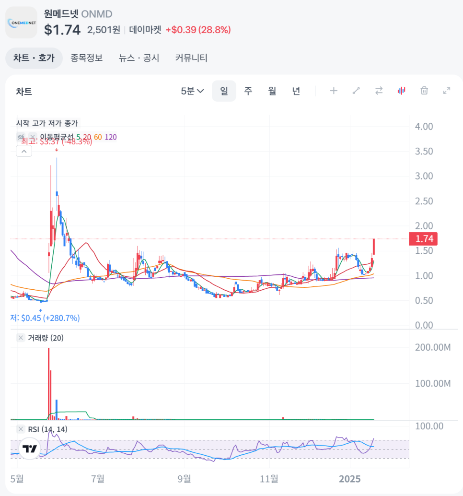This screenshot has width=463, height=496.
Task: Click the +$0.39 (28.8%) change text
Action: click(198, 30)
